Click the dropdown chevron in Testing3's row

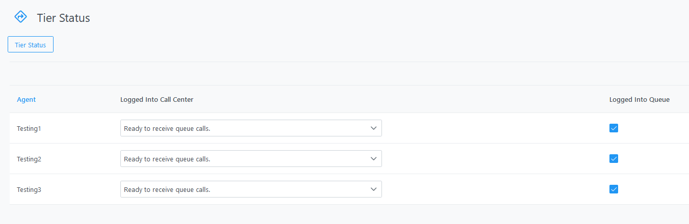tap(373, 189)
